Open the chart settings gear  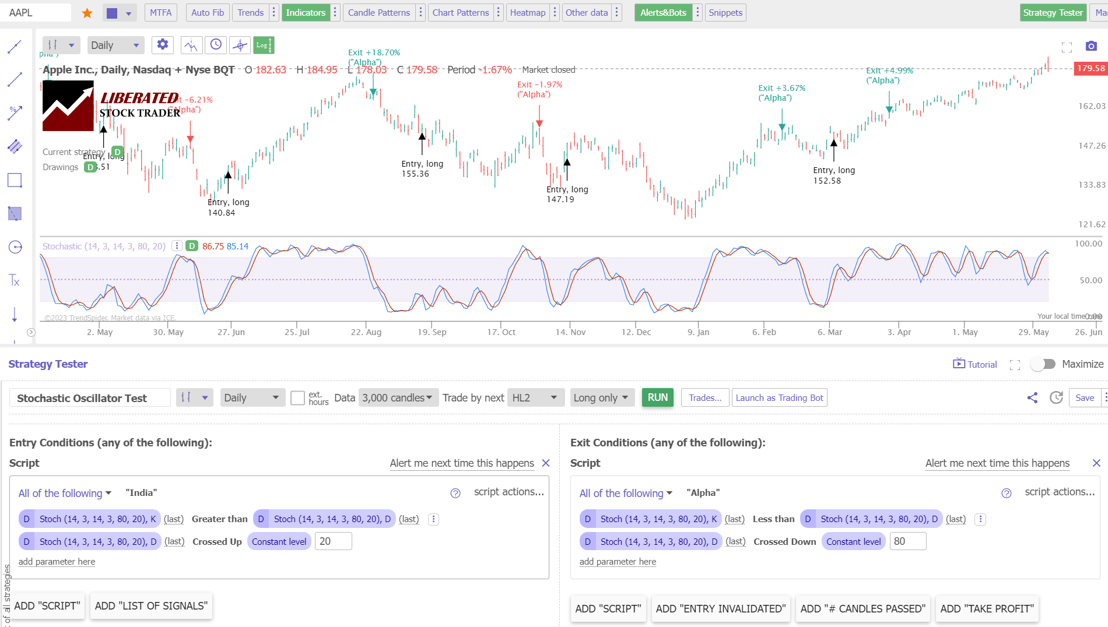tap(162, 45)
